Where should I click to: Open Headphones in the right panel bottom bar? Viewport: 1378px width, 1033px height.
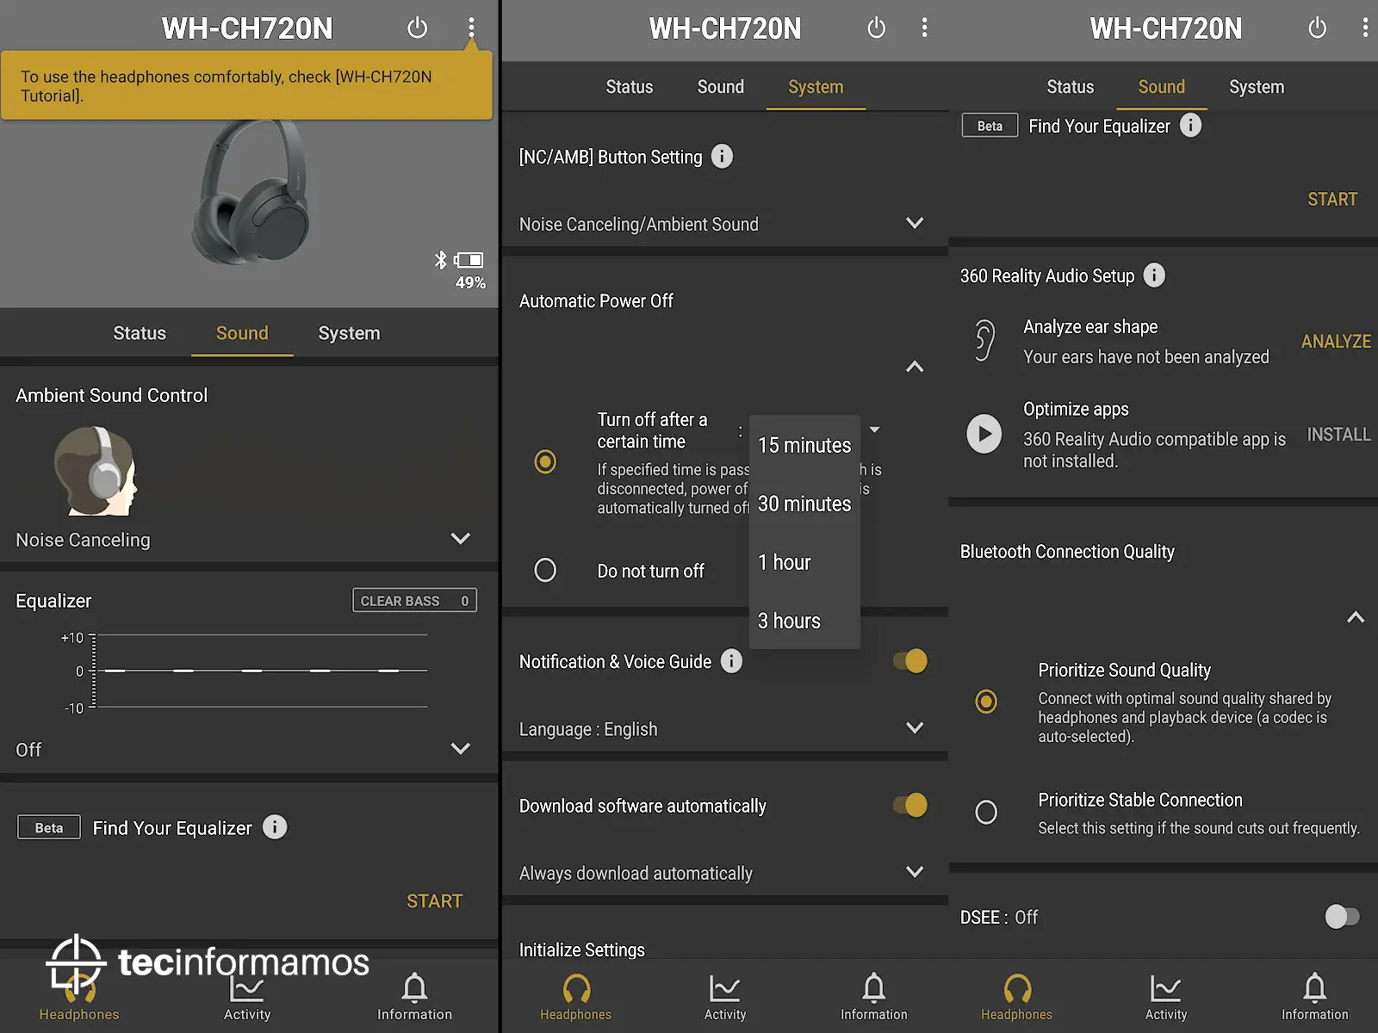[1016, 997]
